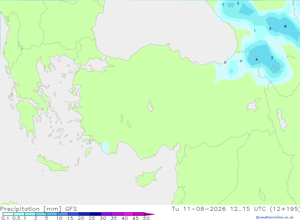Click the '25' legend label
Screen dimensions: 300x220
click(92, 218)
